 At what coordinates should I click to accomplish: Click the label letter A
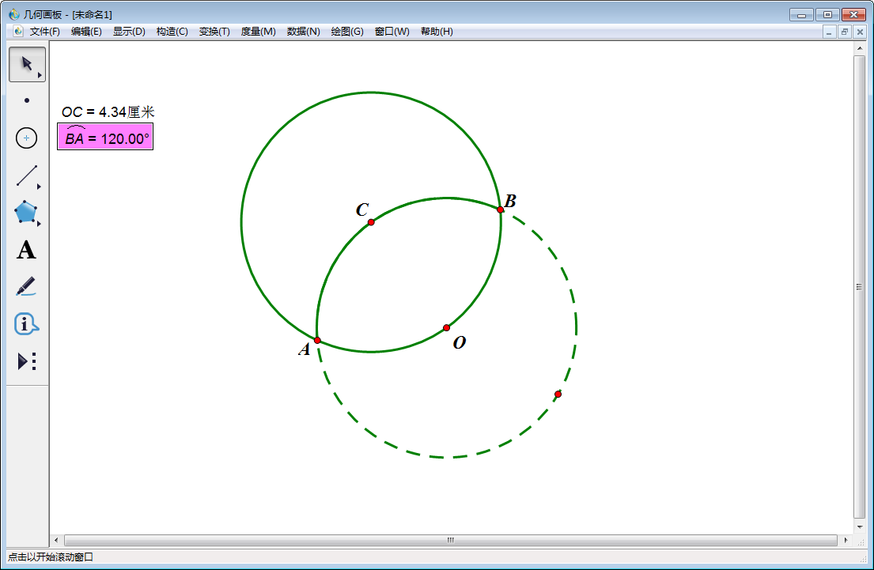coord(304,349)
